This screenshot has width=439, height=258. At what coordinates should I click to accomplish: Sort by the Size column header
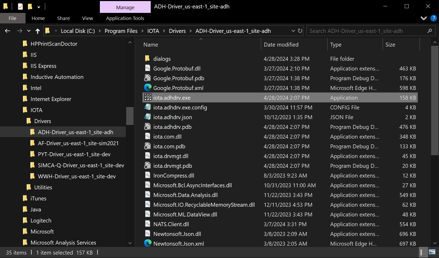tap(390, 45)
